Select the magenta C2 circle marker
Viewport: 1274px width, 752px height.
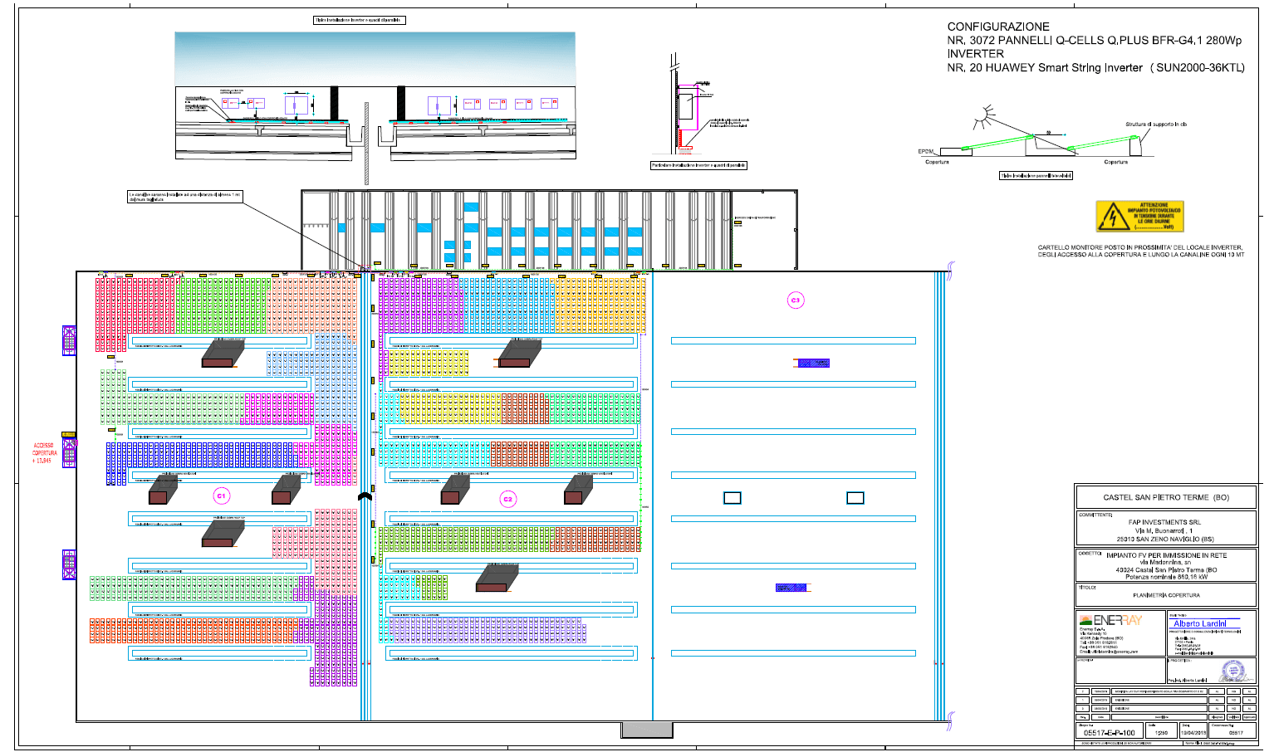(507, 499)
